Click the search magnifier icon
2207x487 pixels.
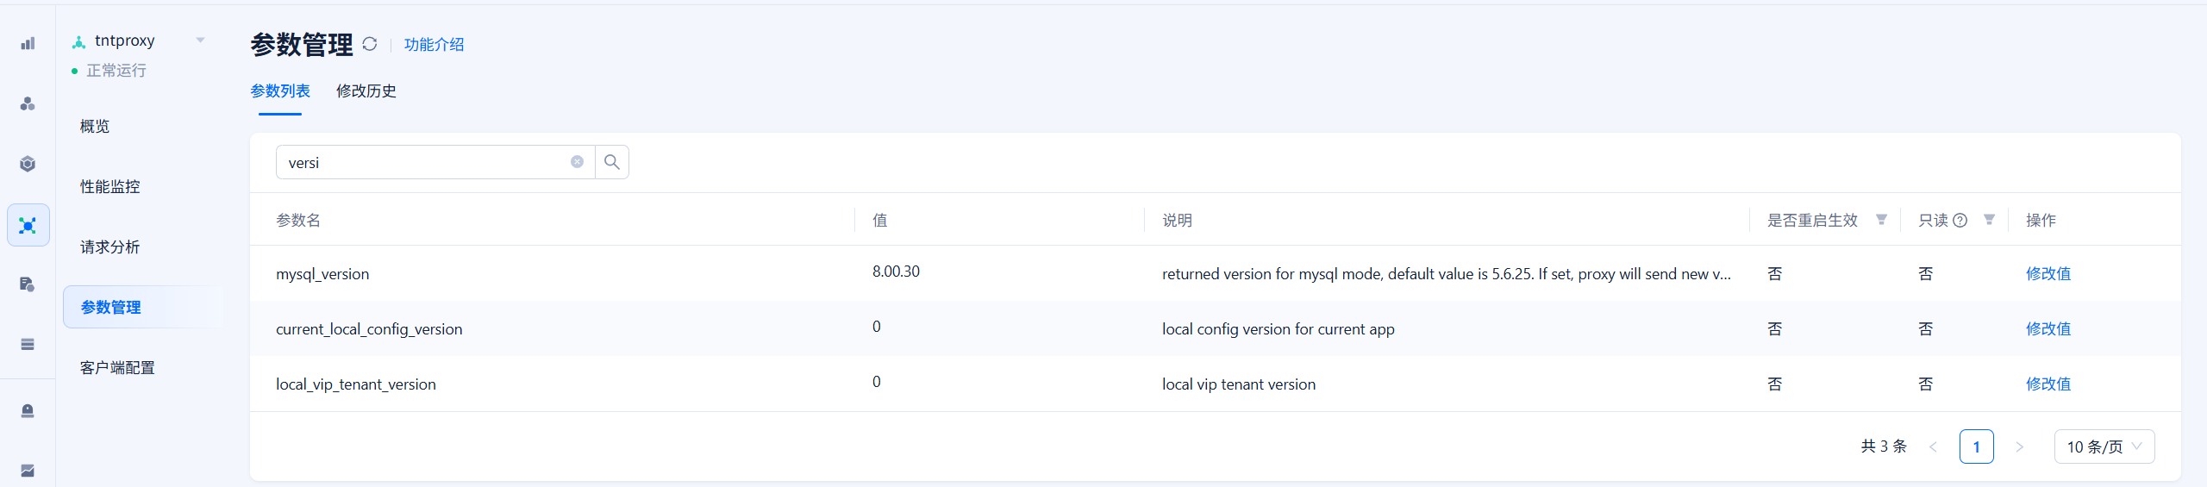click(x=612, y=162)
